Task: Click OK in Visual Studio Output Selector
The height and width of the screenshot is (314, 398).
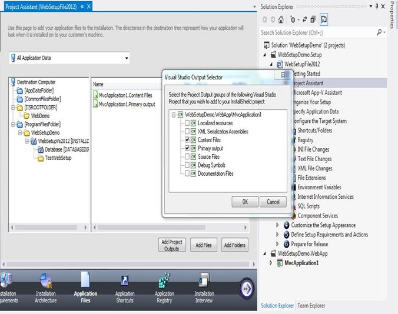Action: click(245, 202)
